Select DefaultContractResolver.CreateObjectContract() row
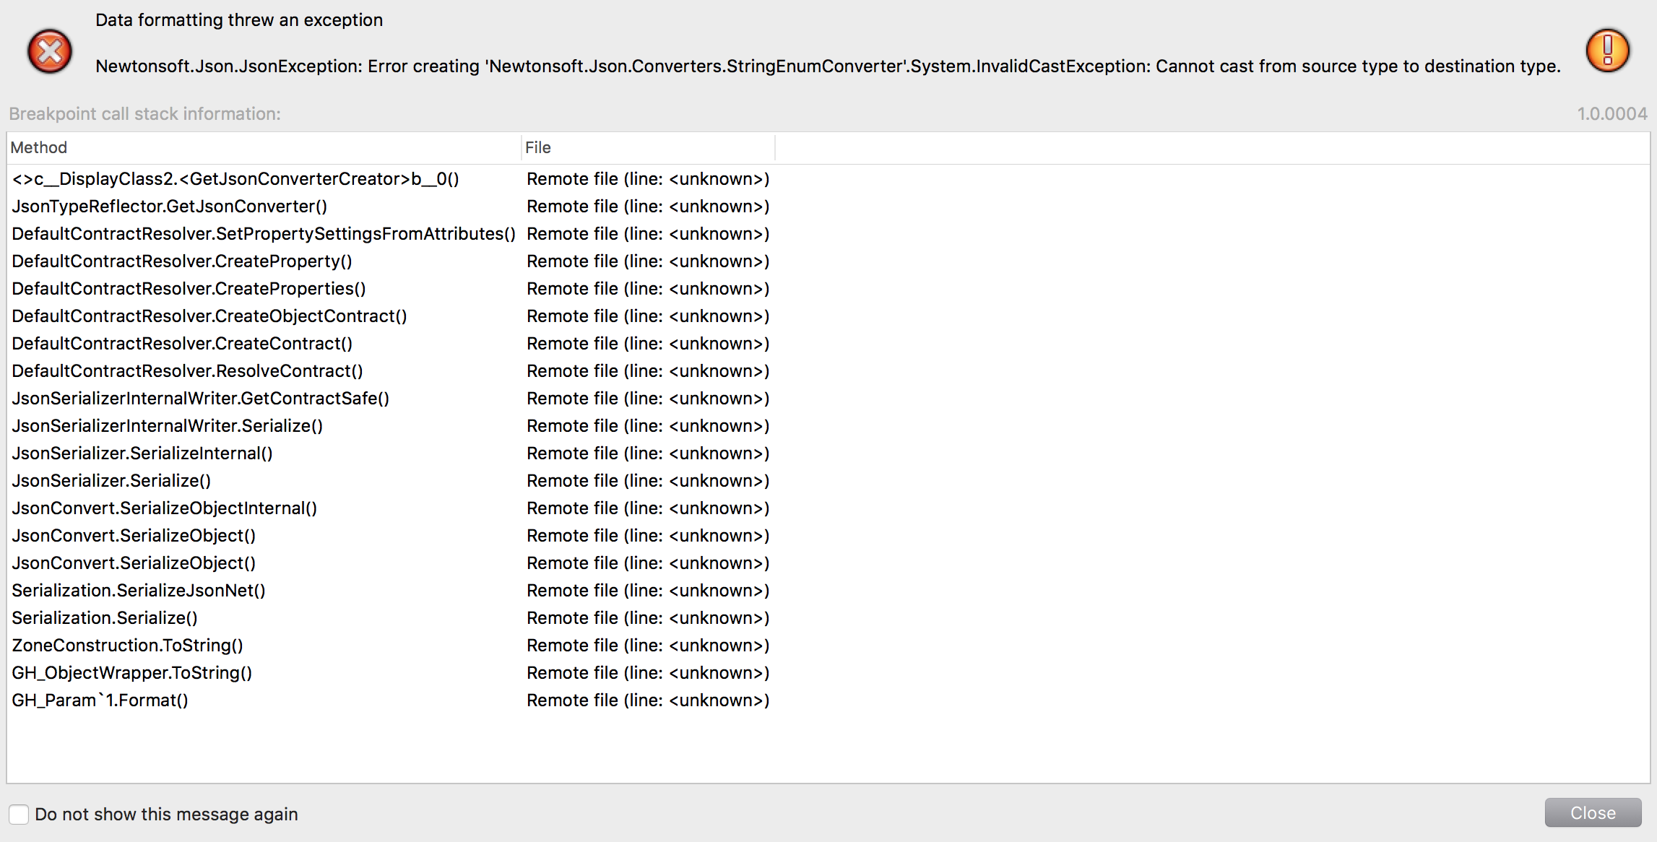1657x842 pixels. (209, 316)
